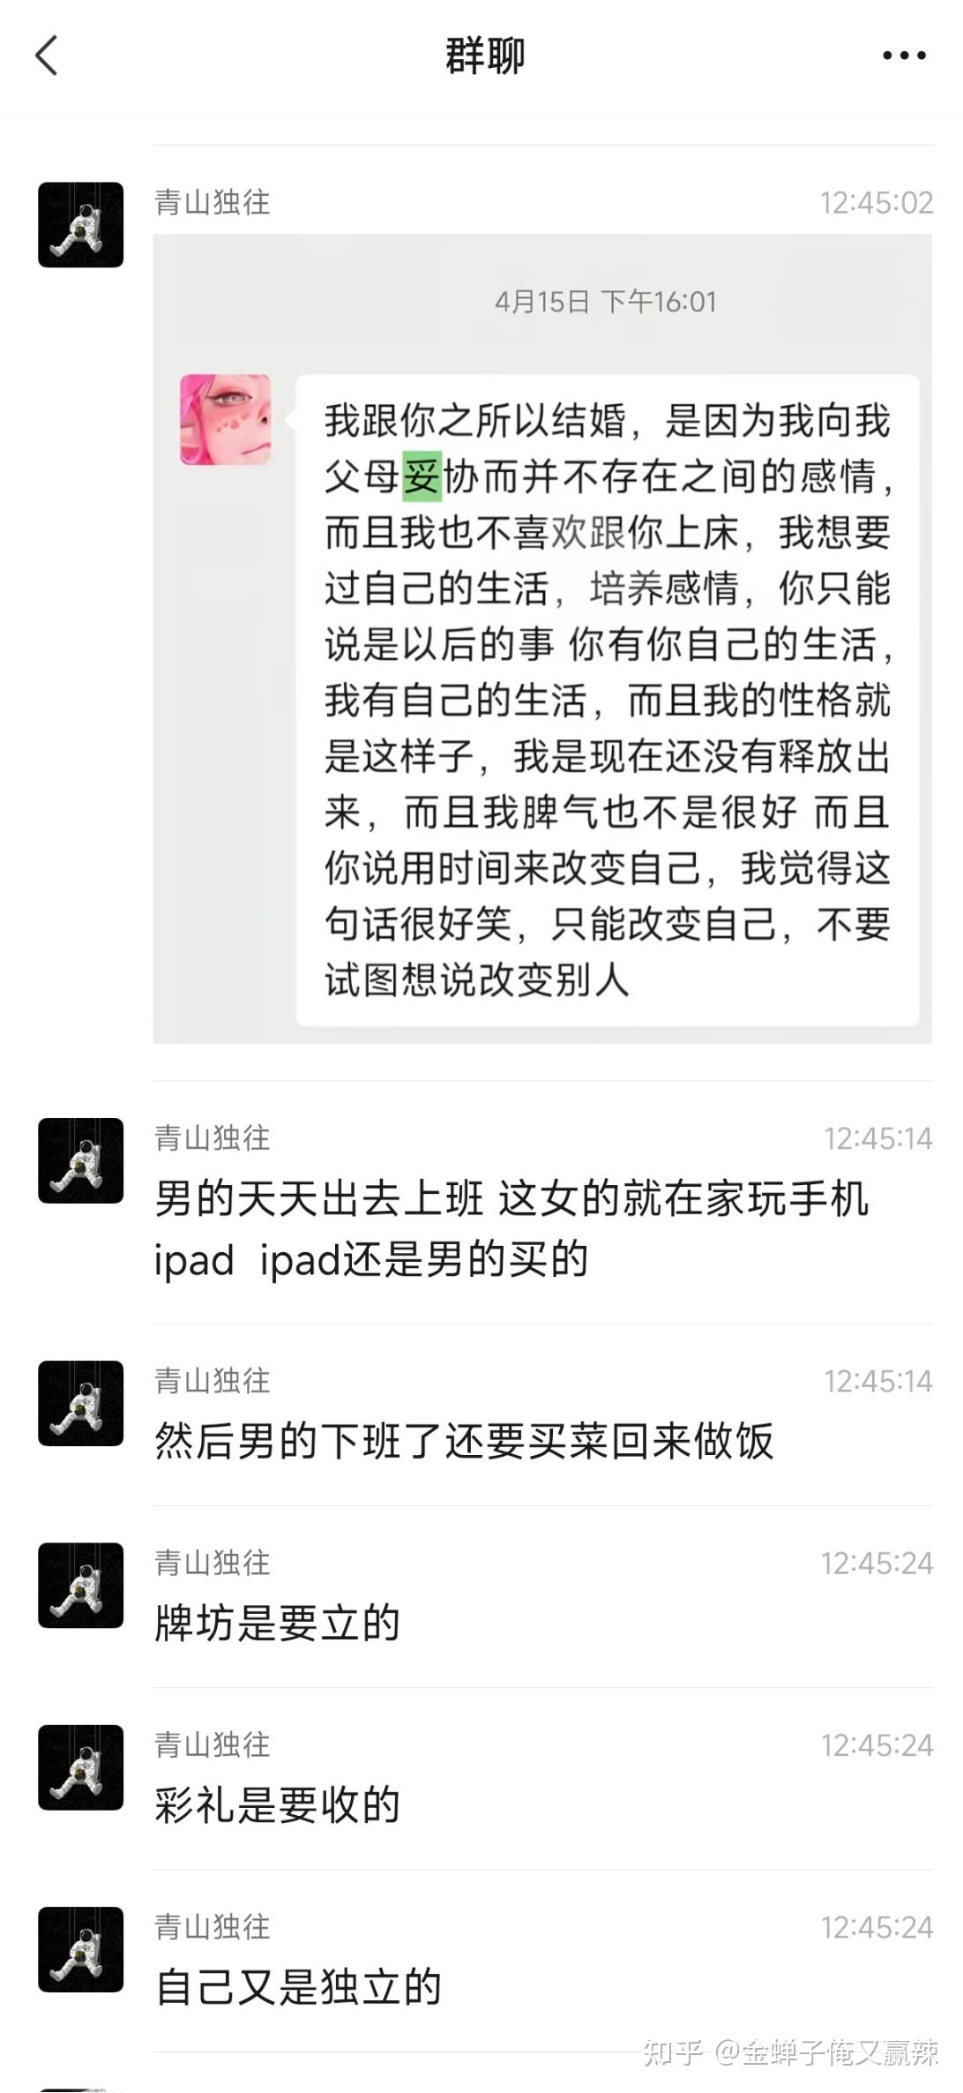
Task: Select the message 男的天天出去上班
Action: tap(511, 1228)
